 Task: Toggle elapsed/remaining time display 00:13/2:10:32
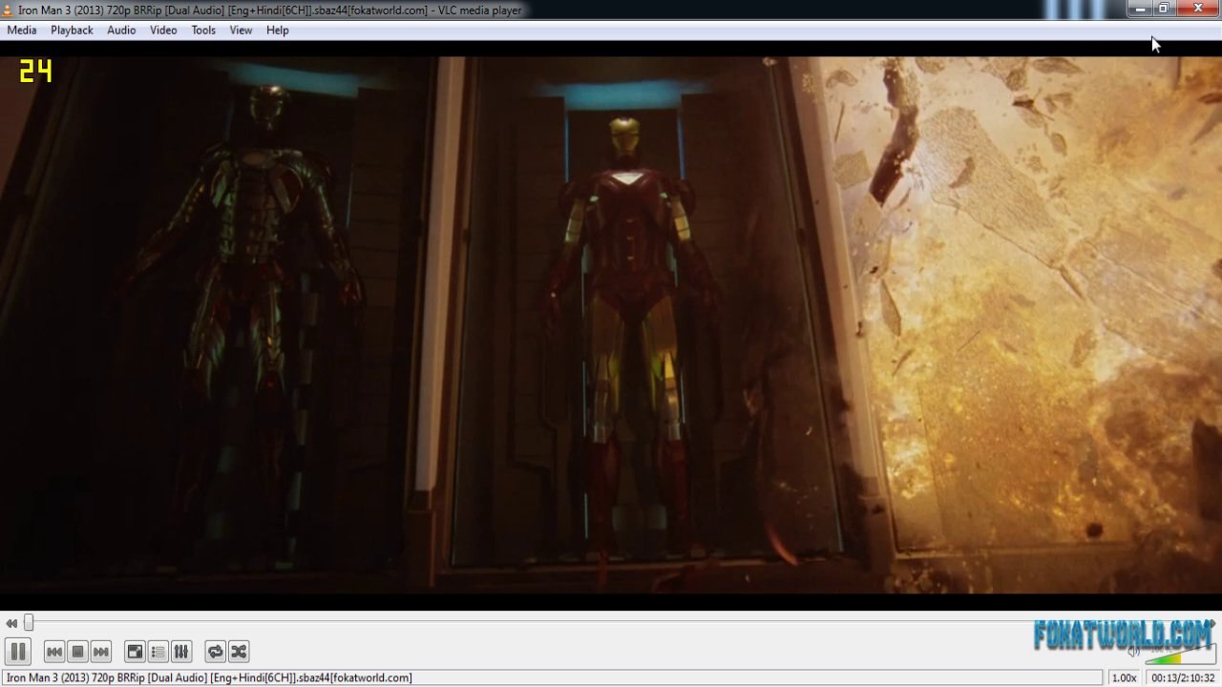(1183, 677)
